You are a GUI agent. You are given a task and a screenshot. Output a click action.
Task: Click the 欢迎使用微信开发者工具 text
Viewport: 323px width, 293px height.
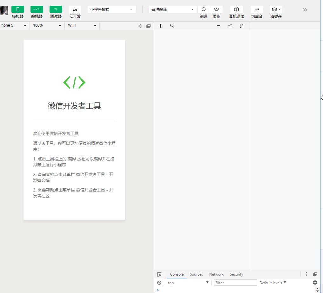click(x=56, y=133)
